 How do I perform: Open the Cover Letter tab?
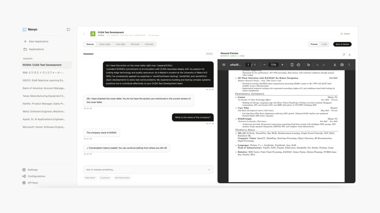(x=105, y=44)
